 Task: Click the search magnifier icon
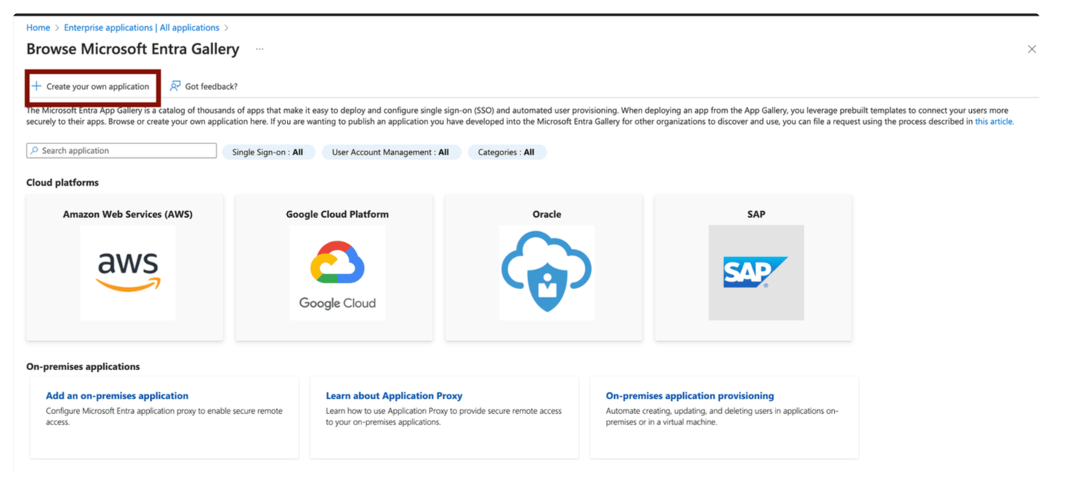tap(34, 151)
